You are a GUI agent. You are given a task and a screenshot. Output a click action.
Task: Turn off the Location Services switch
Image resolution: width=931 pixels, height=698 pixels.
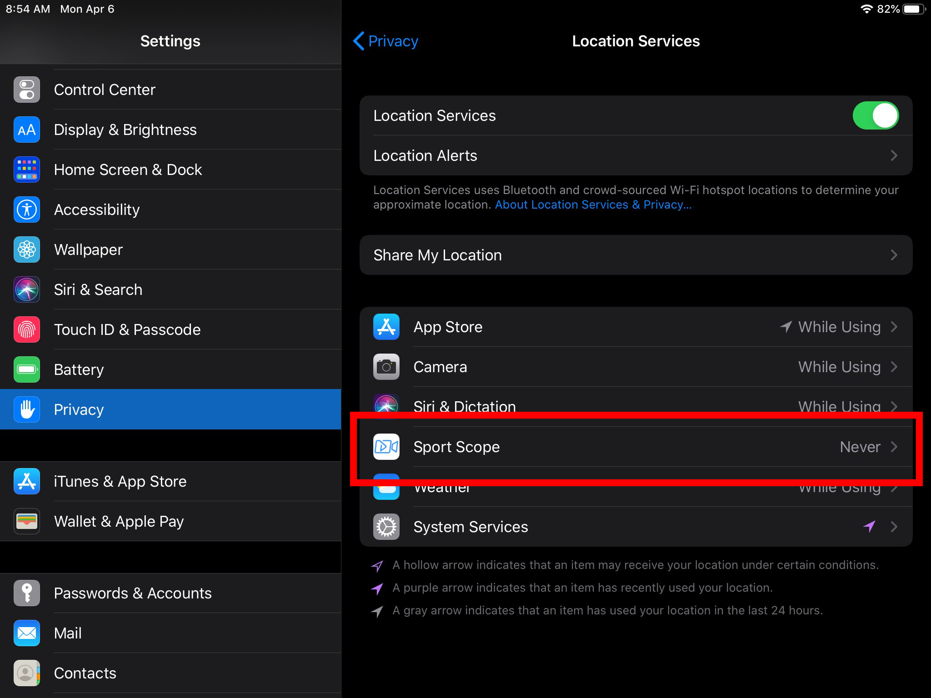876,115
